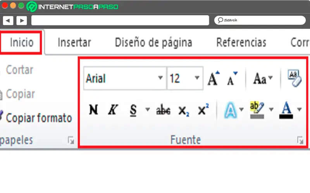Click Copiar formato

(x=39, y=118)
